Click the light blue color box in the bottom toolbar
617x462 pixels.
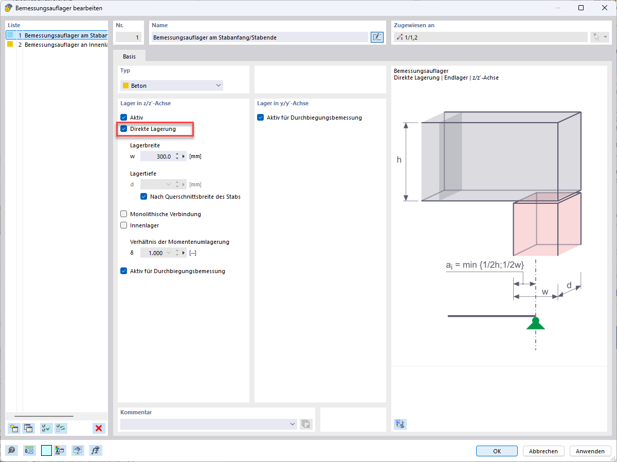pyautogui.click(x=46, y=450)
